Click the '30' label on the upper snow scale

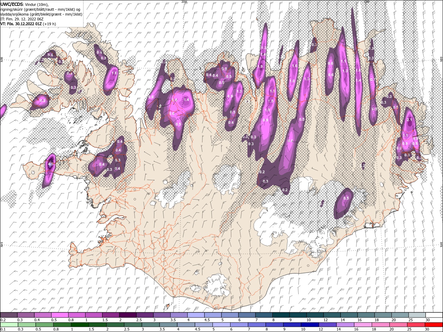[x=428, y=320]
